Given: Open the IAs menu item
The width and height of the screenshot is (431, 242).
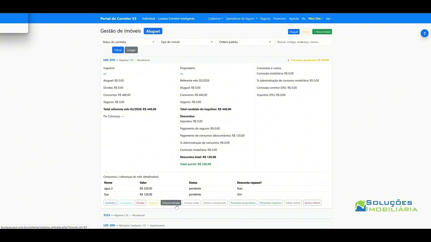Looking at the screenshot, I should [x=304, y=18].
